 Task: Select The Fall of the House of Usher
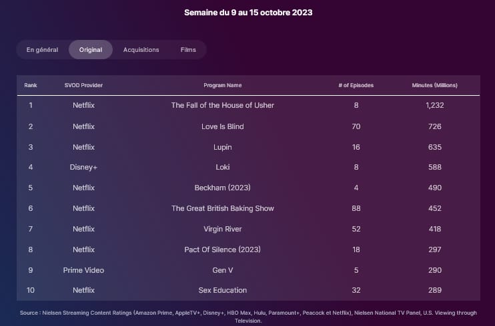223,105
